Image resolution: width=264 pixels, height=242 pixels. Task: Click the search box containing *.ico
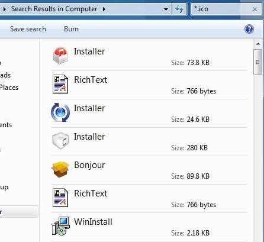(221, 9)
